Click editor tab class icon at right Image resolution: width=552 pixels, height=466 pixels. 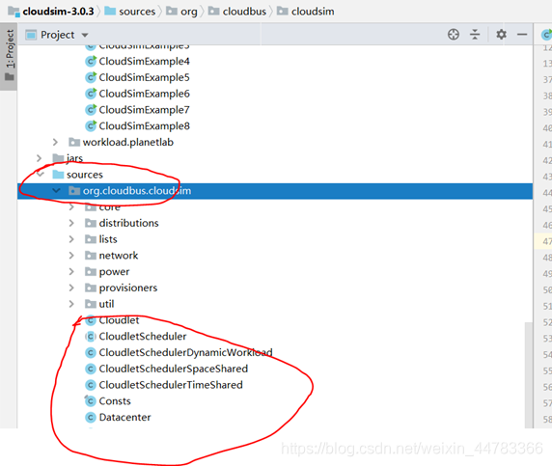click(546, 35)
